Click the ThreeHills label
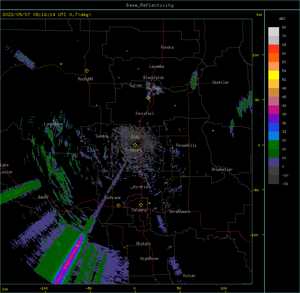 186,145
